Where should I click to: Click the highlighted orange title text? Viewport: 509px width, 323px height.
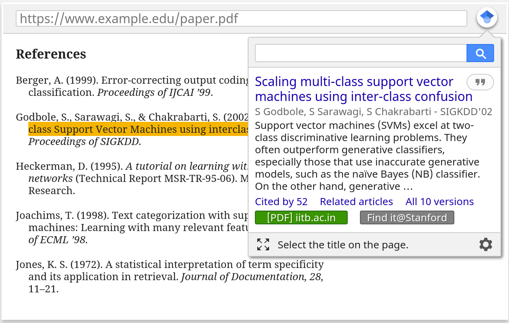[138, 129]
